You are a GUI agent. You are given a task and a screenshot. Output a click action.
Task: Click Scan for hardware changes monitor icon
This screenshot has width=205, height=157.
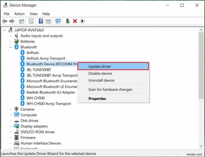pos(58,21)
